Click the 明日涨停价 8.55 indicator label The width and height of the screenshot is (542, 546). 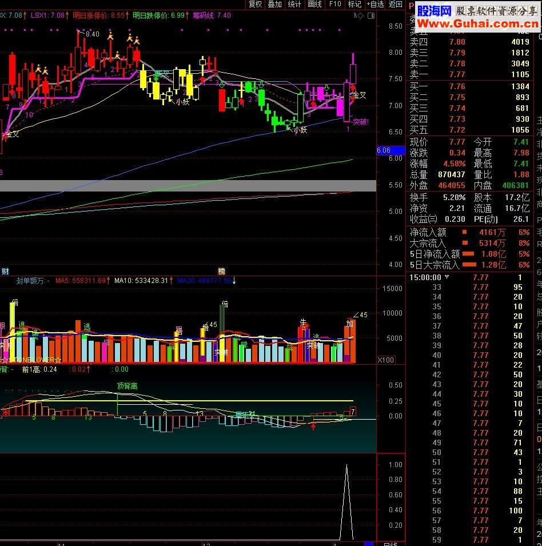click(x=101, y=15)
